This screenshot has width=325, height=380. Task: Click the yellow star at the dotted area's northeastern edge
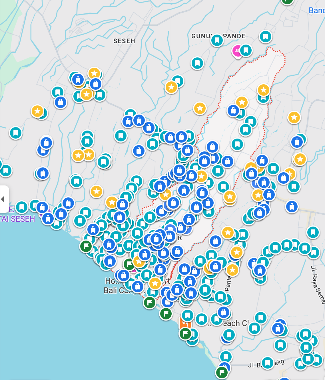coord(263,90)
